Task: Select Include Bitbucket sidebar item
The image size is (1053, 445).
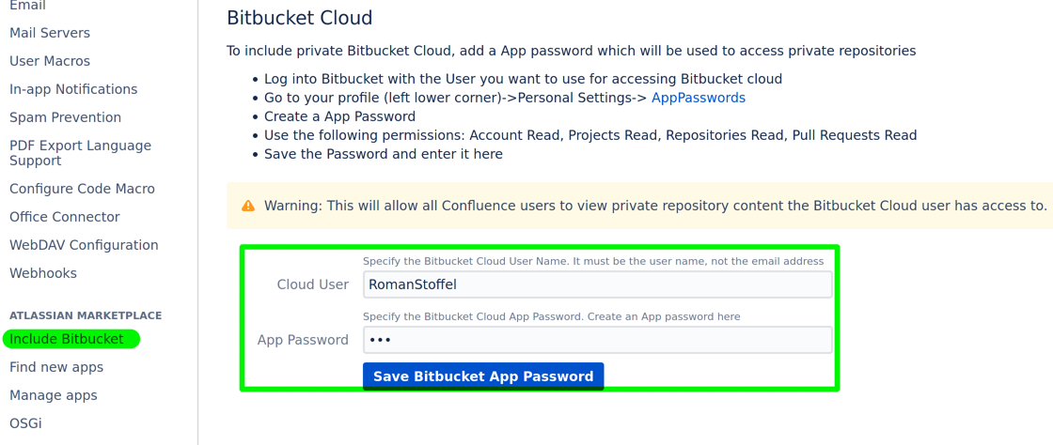Action: (67, 339)
